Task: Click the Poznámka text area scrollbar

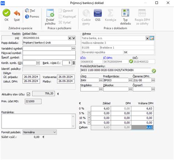Action: (73, 121)
